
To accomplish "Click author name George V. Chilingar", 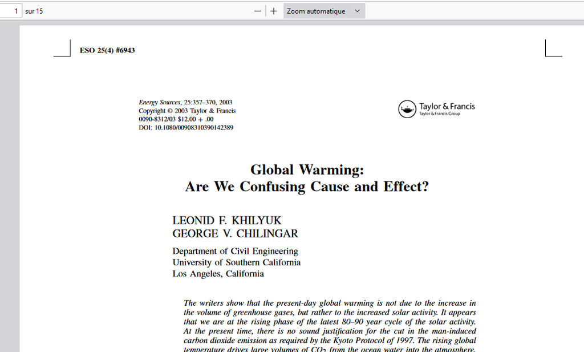I will pyautogui.click(x=235, y=233).
